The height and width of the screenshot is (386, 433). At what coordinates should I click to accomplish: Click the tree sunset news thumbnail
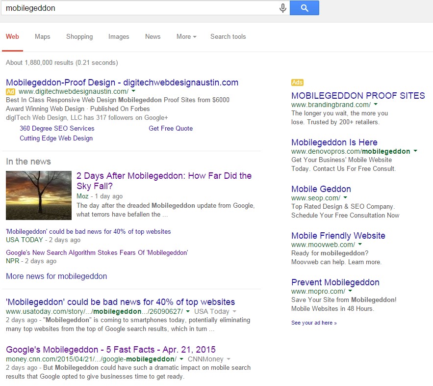39,195
